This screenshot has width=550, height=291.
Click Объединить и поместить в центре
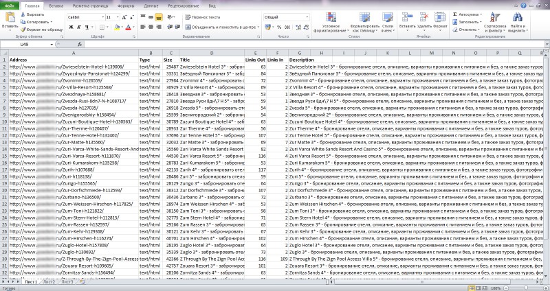pos(221,27)
